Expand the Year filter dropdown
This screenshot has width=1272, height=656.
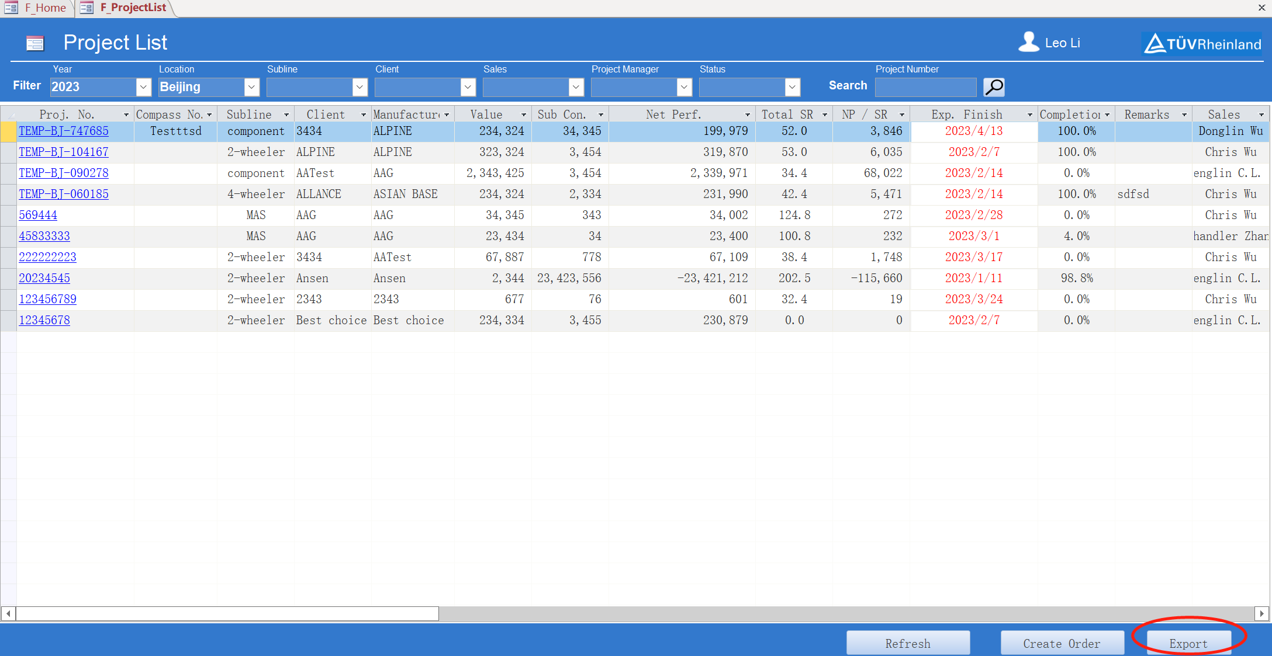[142, 86]
